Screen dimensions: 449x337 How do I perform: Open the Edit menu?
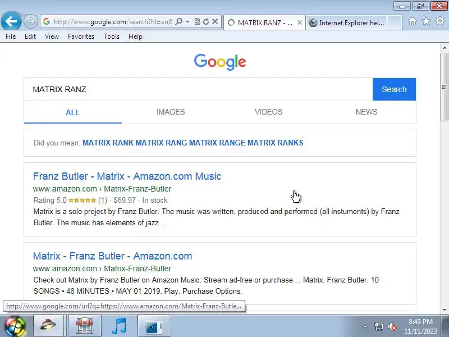pyautogui.click(x=30, y=37)
